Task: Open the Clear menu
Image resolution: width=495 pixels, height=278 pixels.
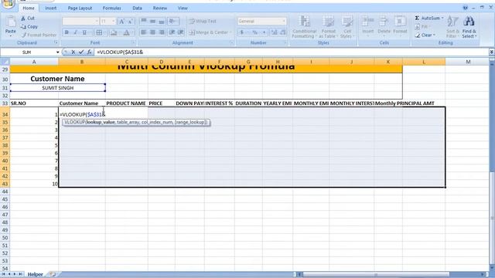Action: coord(426,35)
